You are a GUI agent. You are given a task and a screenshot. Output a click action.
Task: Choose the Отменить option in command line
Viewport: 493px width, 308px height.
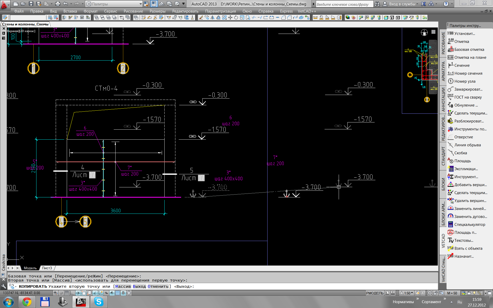[158, 286]
